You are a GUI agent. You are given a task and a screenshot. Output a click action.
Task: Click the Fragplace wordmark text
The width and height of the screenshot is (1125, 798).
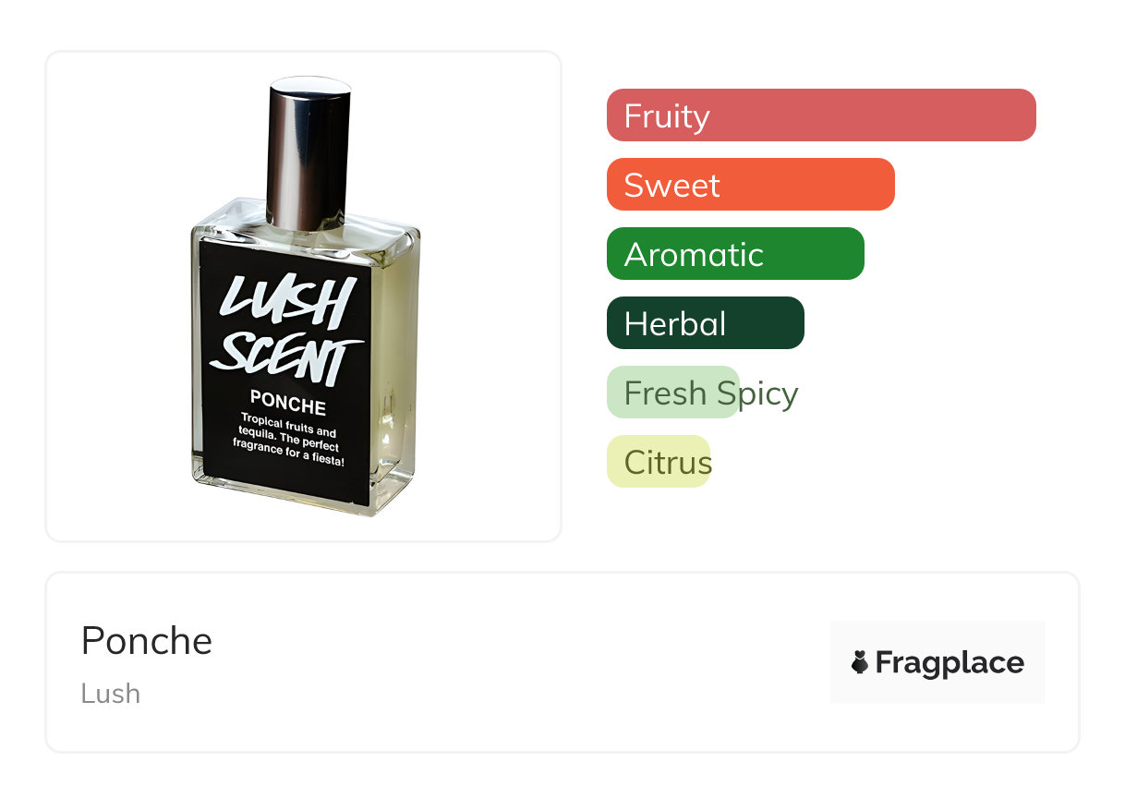pyautogui.click(x=950, y=663)
